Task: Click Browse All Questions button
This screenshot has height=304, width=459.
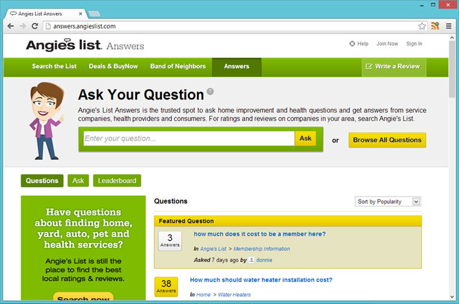Action: (x=387, y=140)
